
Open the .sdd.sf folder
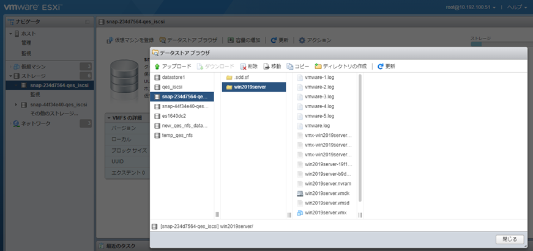click(242, 78)
